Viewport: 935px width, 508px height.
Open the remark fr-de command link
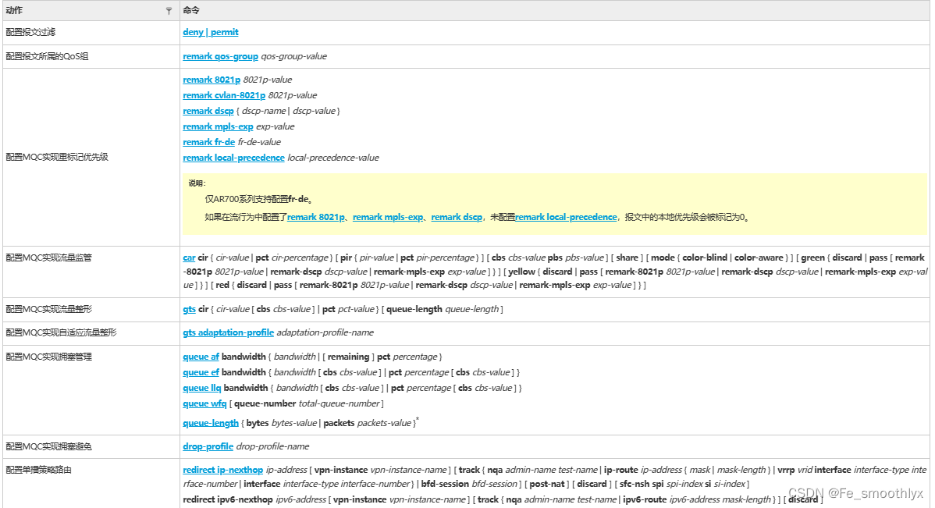208,142
